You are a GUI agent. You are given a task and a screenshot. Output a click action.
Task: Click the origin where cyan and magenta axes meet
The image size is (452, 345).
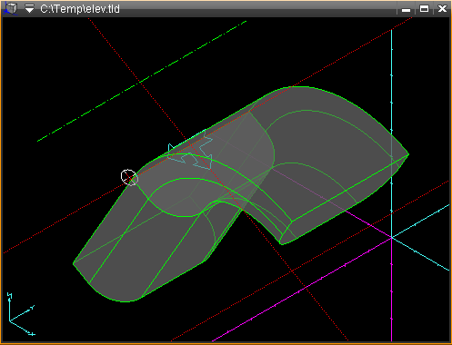[391, 238]
